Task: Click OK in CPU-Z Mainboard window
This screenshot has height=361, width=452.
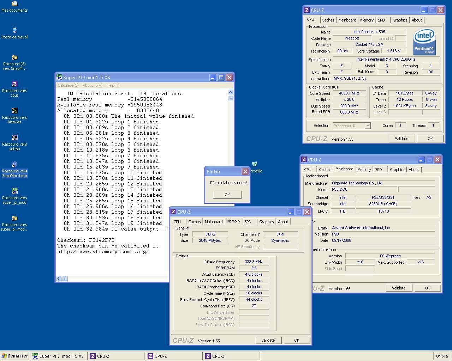Action: pyautogui.click(x=427, y=288)
